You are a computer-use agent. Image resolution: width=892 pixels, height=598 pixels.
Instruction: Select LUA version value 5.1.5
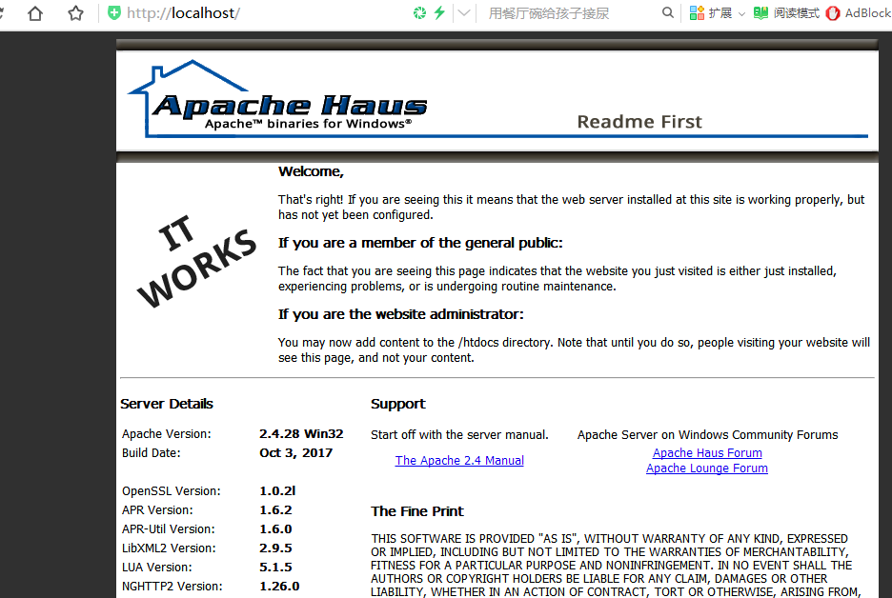(276, 568)
